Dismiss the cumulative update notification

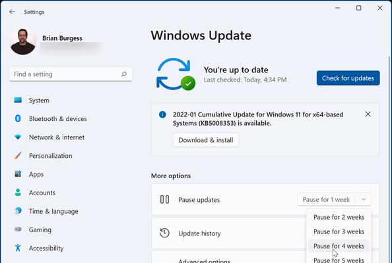(x=368, y=114)
